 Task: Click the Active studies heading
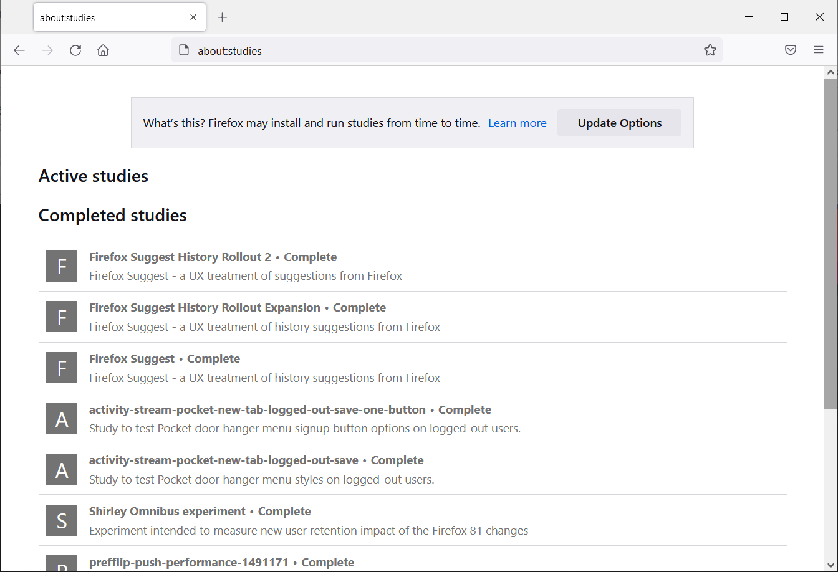click(x=93, y=176)
